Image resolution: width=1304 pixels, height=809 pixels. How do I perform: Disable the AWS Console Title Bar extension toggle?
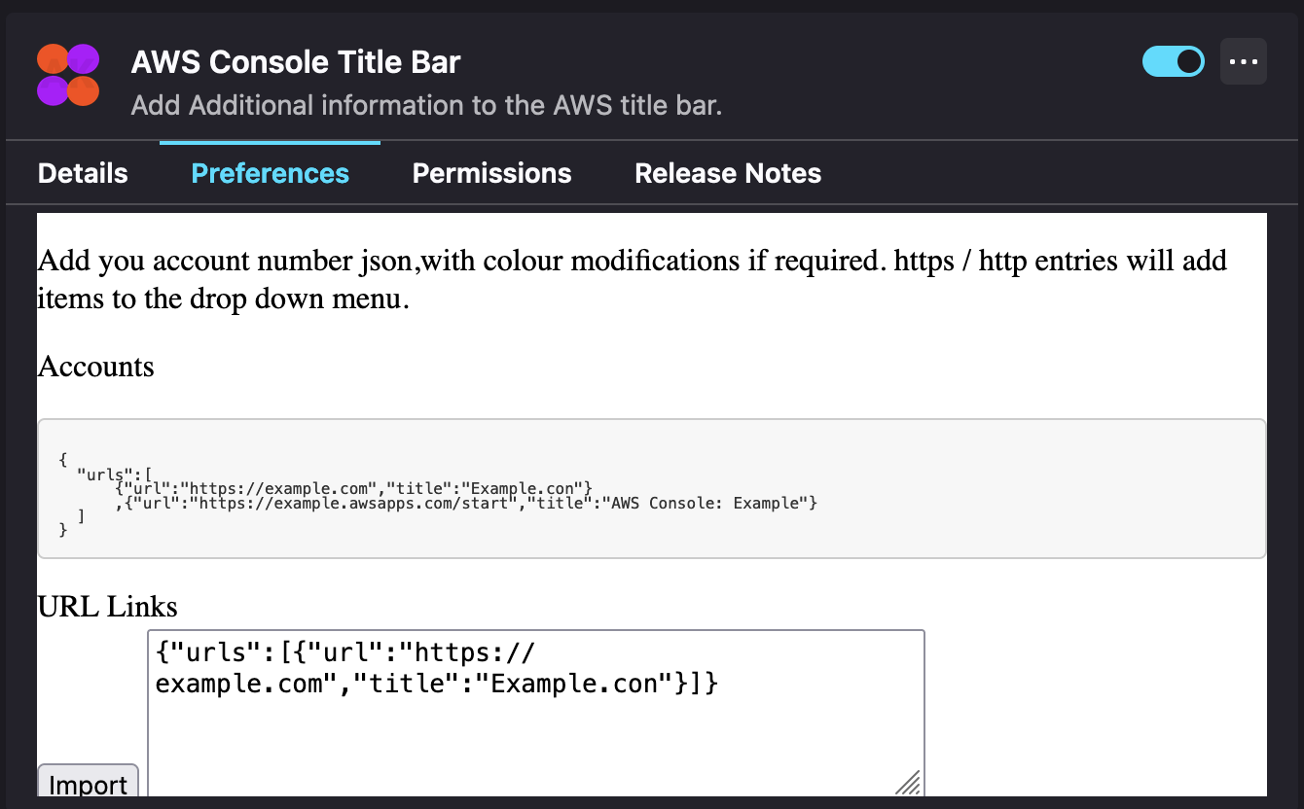point(1174,60)
